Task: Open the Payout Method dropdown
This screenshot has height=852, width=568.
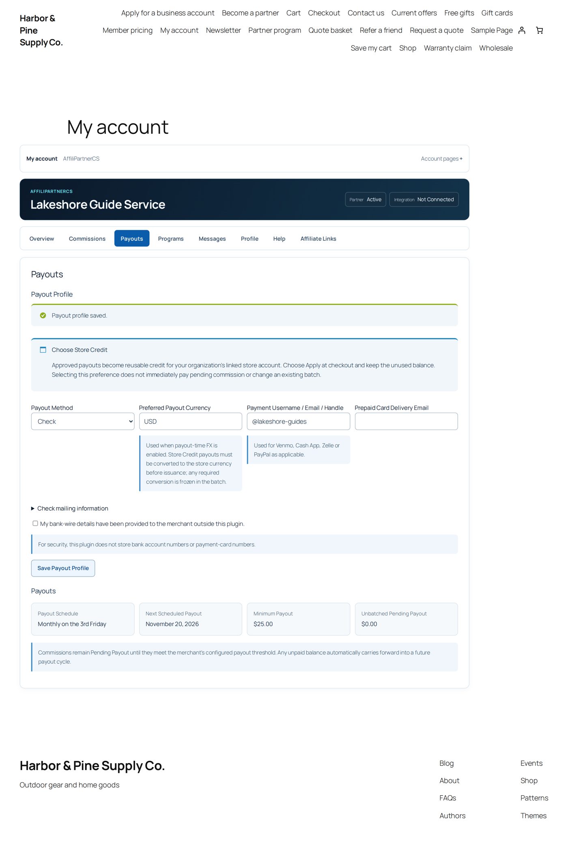Action: pyautogui.click(x=83, y=422)
